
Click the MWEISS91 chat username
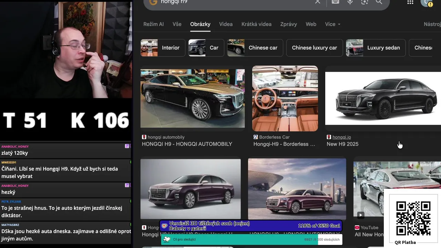pyautogui.click(x=9, y=162)
